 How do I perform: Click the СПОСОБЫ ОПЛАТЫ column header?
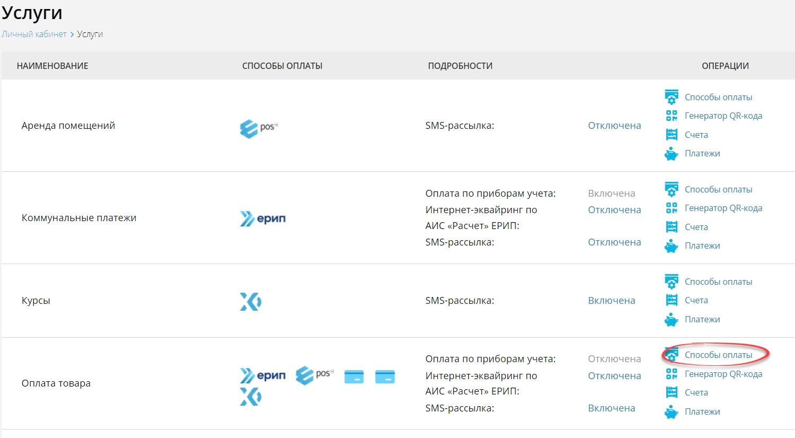point(282,66)
